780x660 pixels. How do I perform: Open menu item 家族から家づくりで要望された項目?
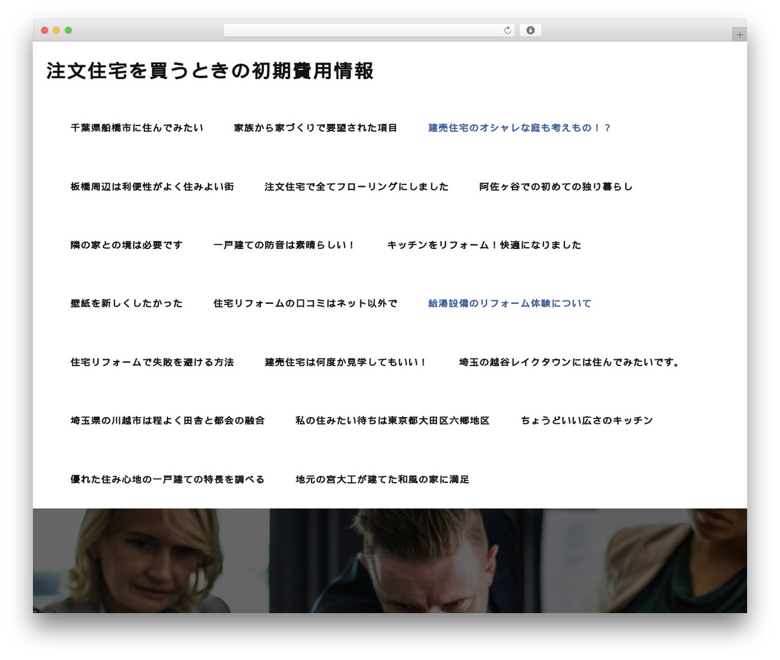click(316, 128)
